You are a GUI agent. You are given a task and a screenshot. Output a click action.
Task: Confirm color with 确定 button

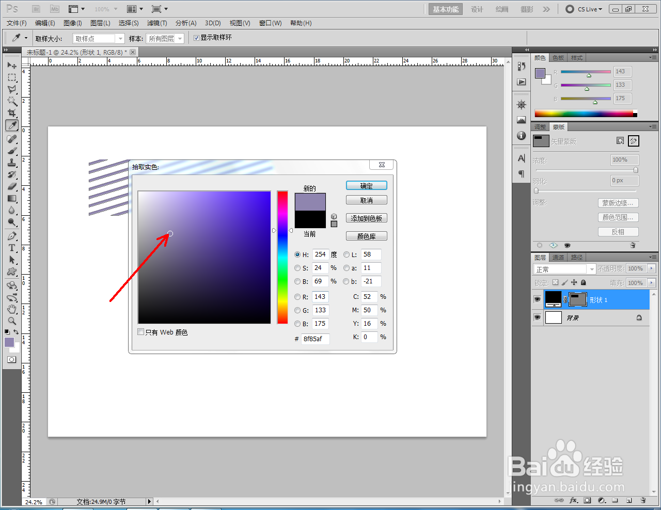coord(367,186)
